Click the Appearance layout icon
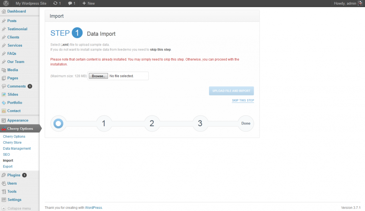The width and height of the screenshot is (365, 211). (x=4, y=120)
